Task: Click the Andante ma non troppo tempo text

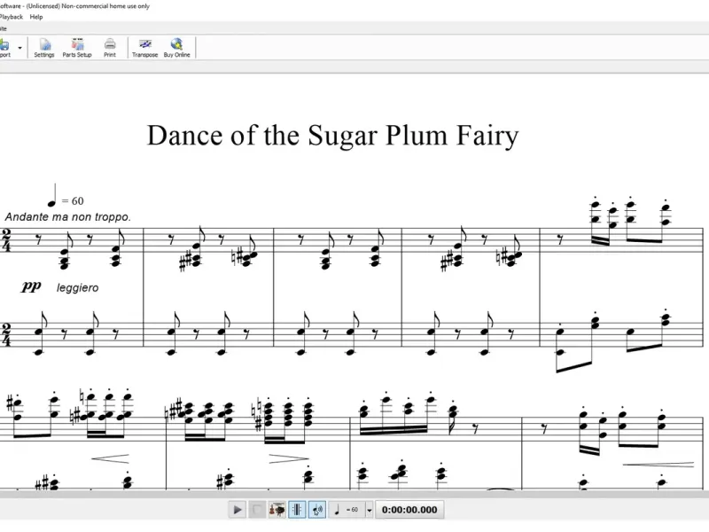Action: click(x=68, y=217)
